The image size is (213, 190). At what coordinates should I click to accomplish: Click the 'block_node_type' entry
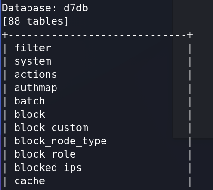click(x=60, y=141)
